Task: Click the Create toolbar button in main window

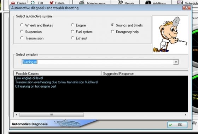Action: pos(18,3)
